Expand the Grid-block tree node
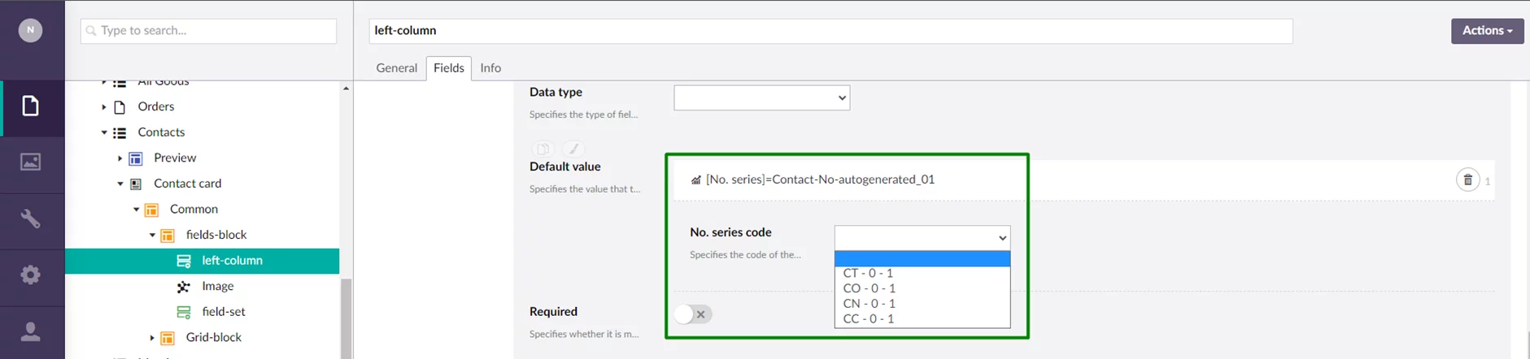Image resolution: width=1530 pixels, height=359 pixels. [152, 338]
